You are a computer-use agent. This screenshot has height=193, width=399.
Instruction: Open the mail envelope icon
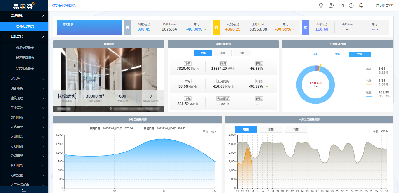[x=341, y=6]
